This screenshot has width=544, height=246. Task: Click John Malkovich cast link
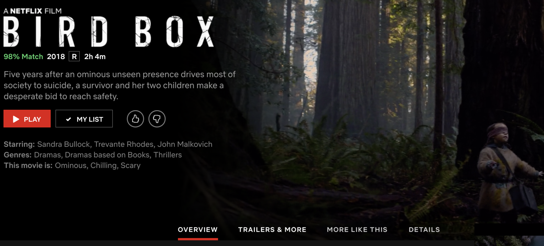coord(185,144)
